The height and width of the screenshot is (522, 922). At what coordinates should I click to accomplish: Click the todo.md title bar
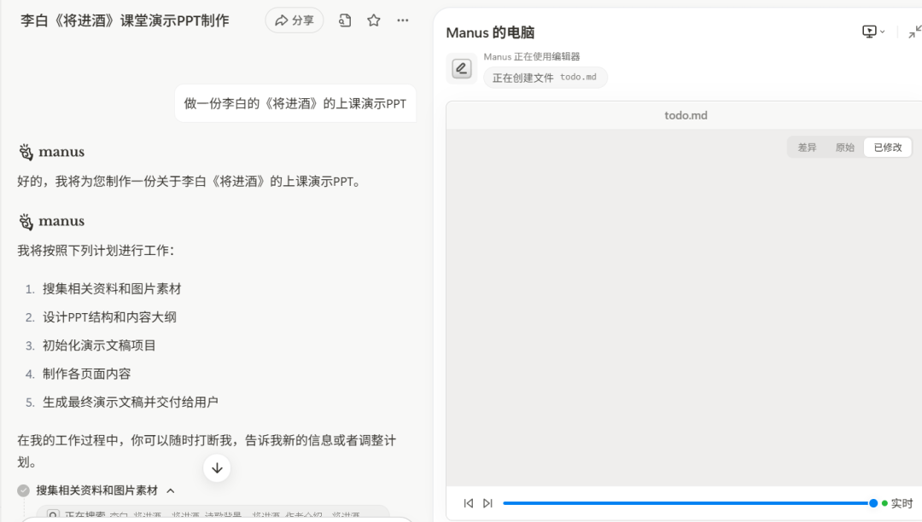pos(685,114)
